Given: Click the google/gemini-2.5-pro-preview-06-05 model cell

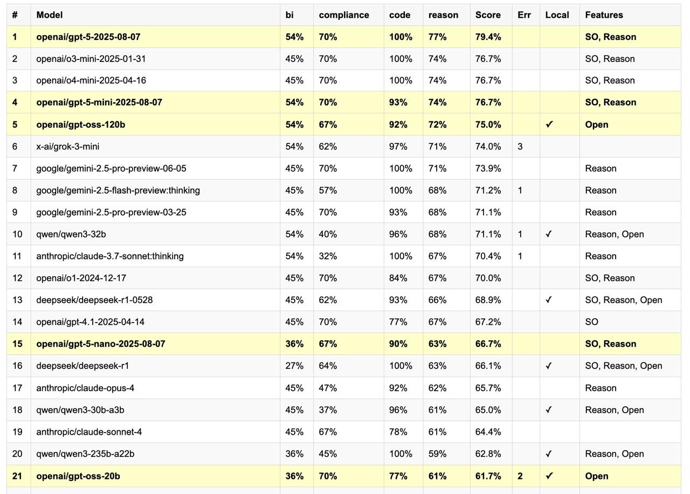Looking at the screenshot, I should point(155,168).
